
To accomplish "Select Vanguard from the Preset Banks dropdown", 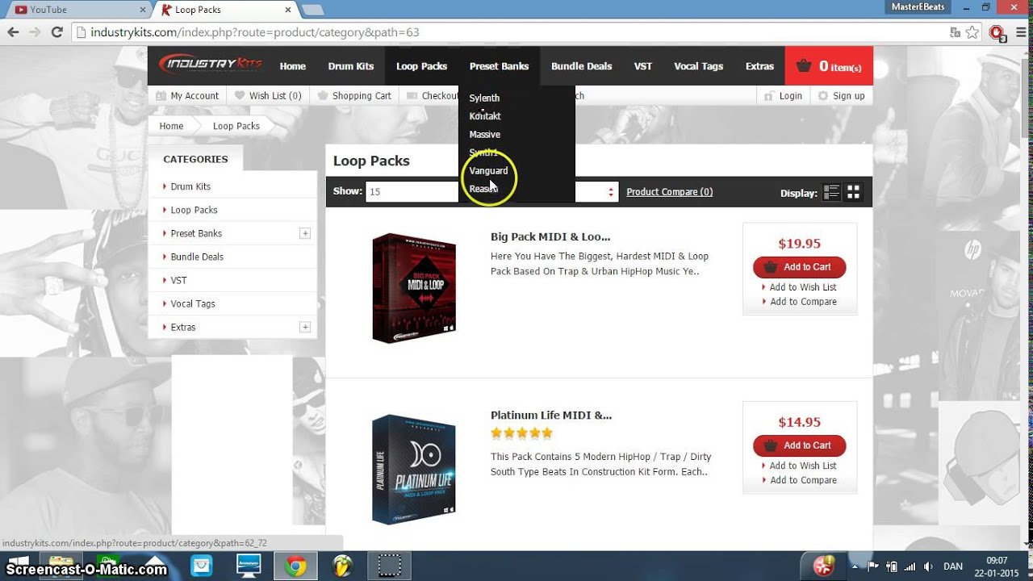I will coord(488,170).
